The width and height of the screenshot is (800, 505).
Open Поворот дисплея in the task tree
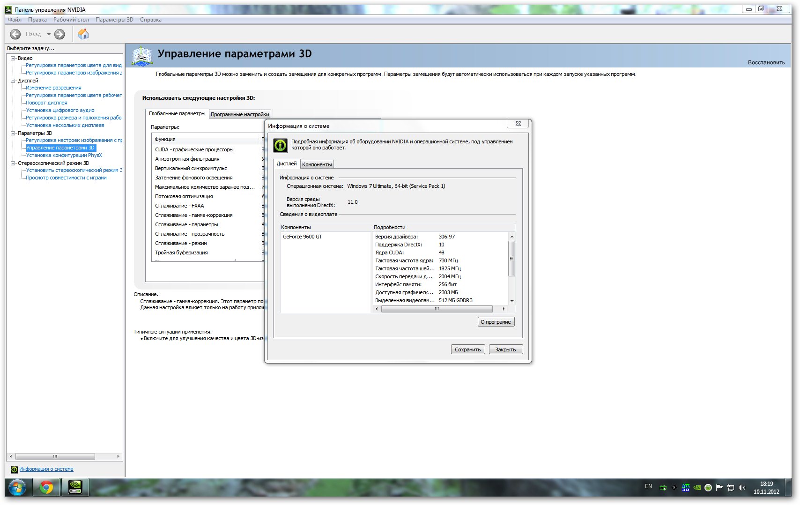click(x=46, y=103)
